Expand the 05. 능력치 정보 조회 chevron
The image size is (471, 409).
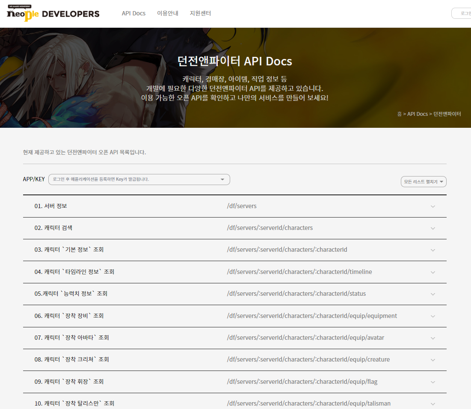pos(433,294)
